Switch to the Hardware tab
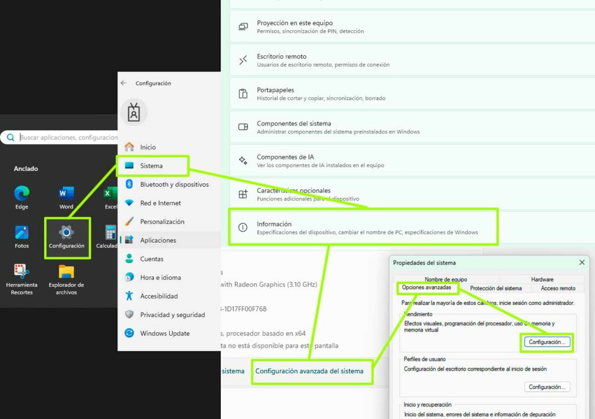The width and height of the screenshot is (595, 419). [x=542, y=279]
